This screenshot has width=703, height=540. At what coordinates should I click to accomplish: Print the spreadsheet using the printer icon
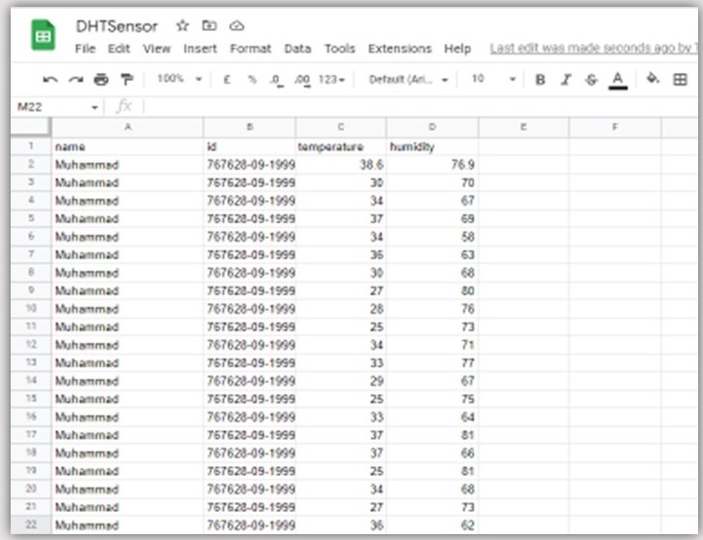click(101, 80)
